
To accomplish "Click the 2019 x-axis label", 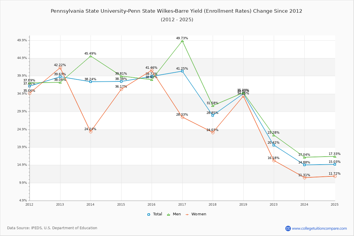I will click(x=243, y=204).
